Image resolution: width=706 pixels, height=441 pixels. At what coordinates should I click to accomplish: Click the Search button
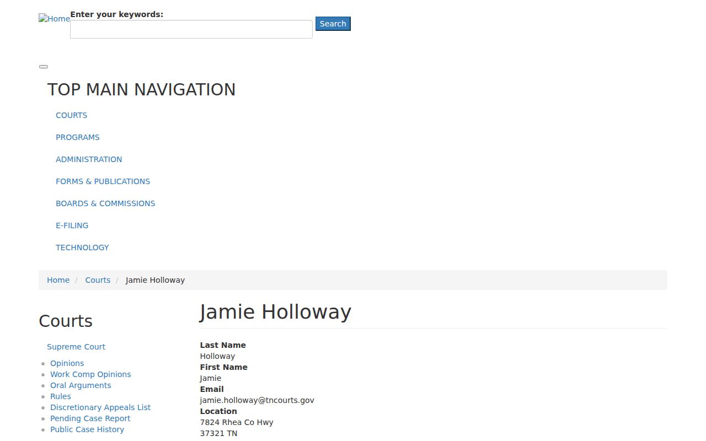click(333, 24)
